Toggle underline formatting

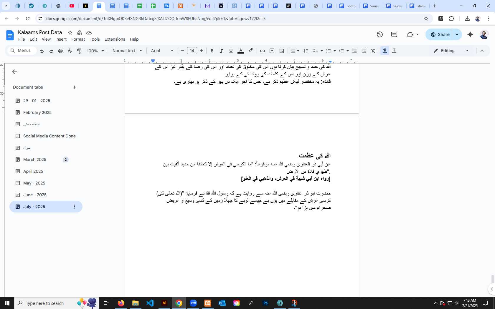tap(231, 51)
